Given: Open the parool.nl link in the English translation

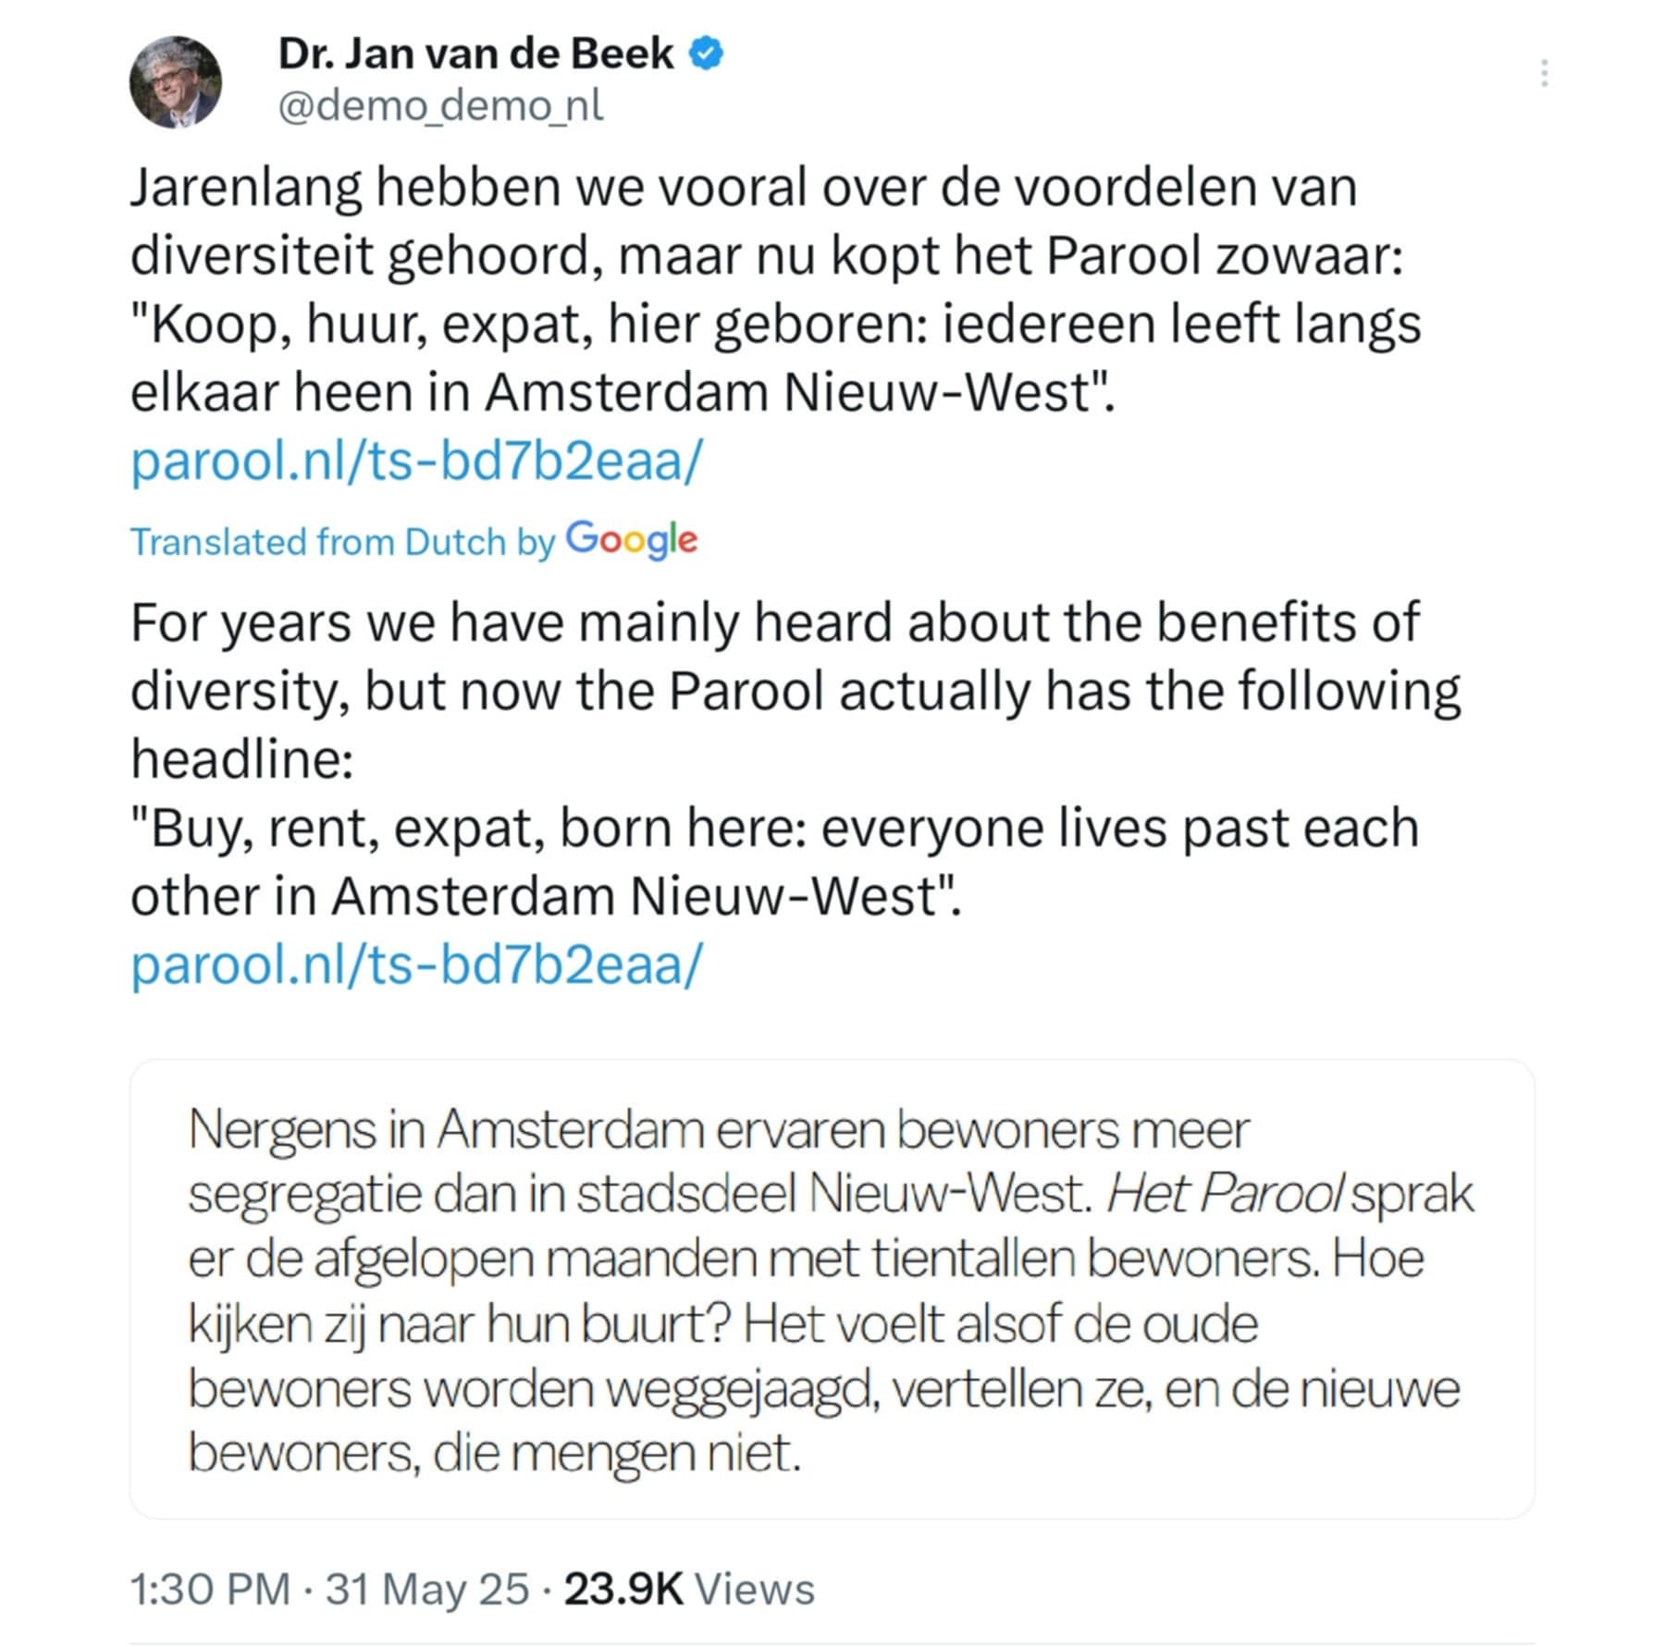Looking at the screenshot, I should pos(416,965).
